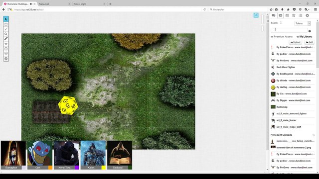Select the numenera sea faring recent upload
The image size is (319, 179).
[293, 141]
